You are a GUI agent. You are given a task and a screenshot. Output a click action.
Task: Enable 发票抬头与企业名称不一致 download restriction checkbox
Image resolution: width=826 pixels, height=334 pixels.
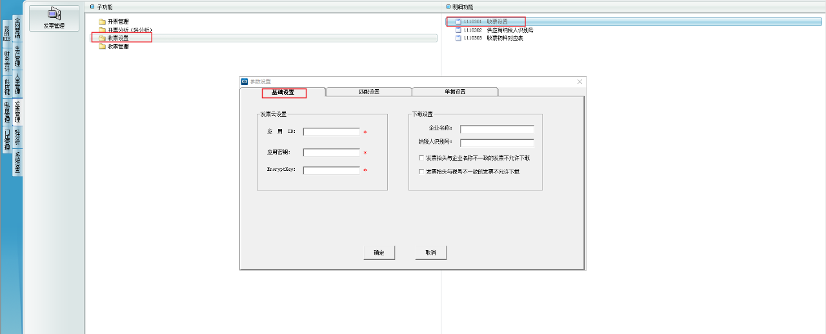pyautogui.click(x=421, y=158)
